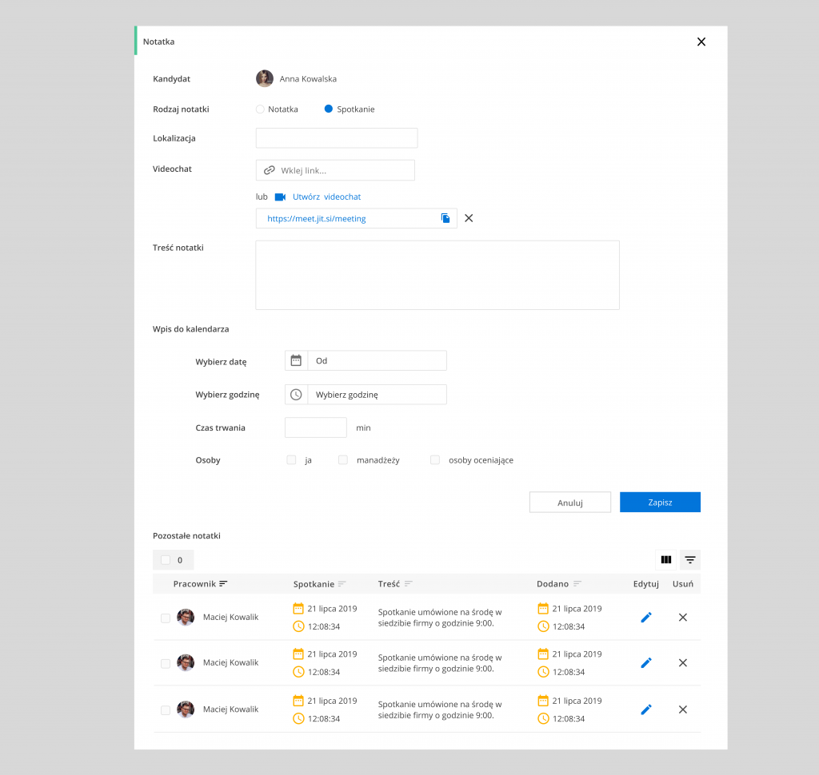The height and width of the screenshot is (775, 819).
Task: Click the Pozostałe notatki heading
Action: pos(186,535)
